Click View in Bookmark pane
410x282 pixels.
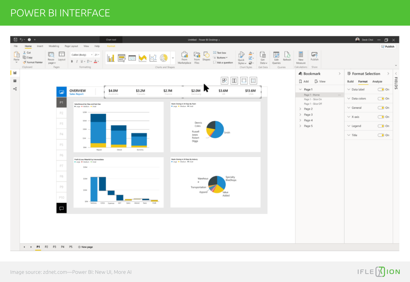point(320,82)
